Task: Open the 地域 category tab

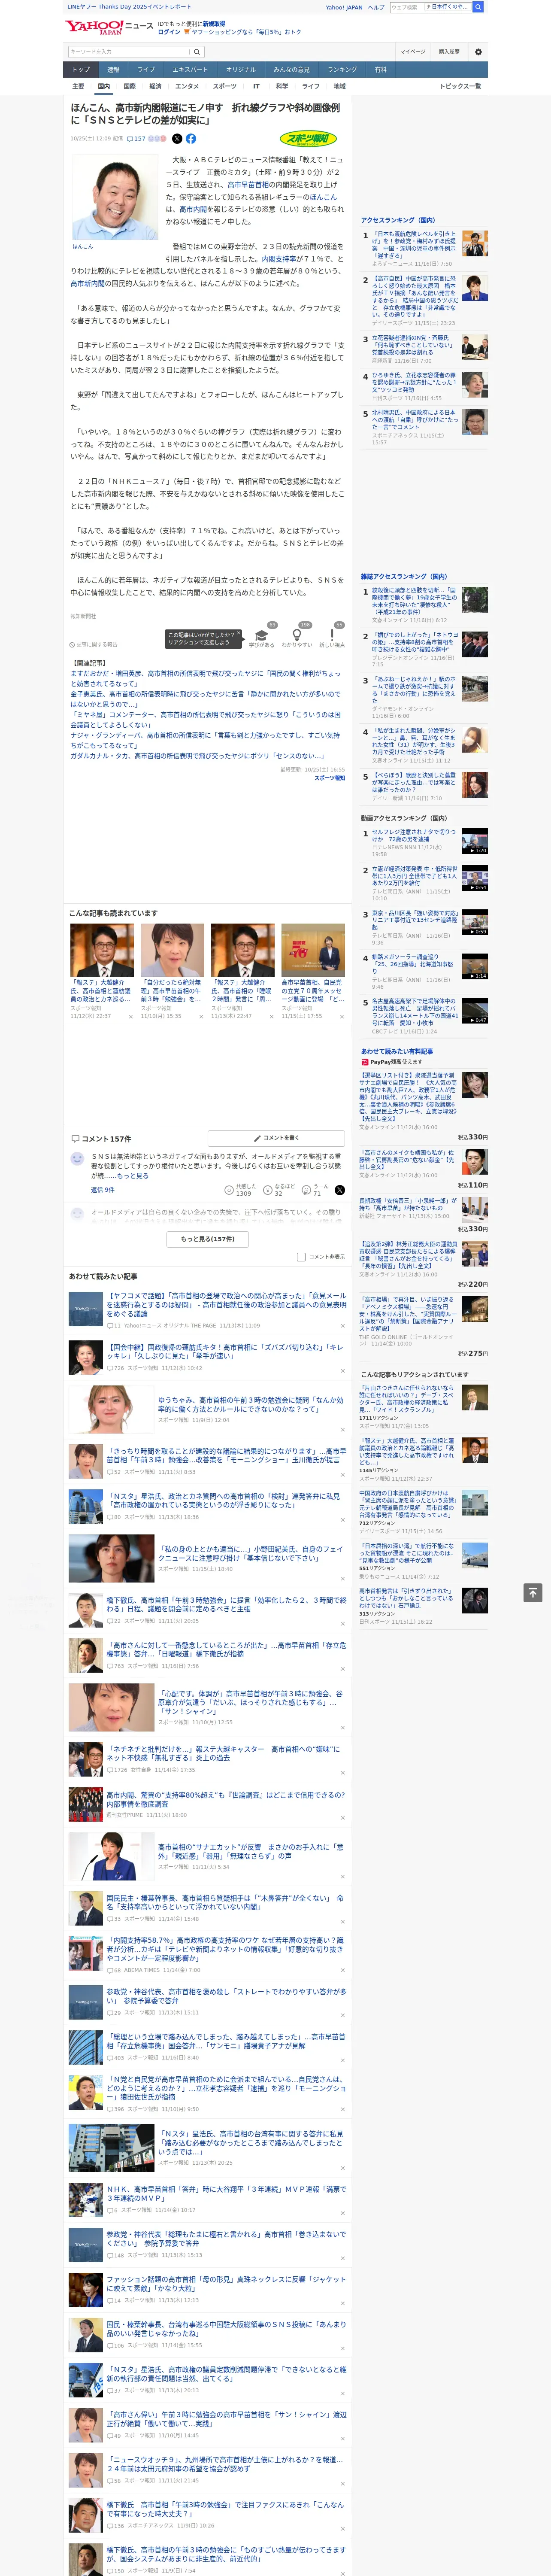Action: click(x=340, y=86)
